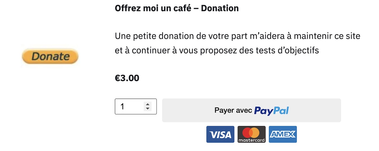Image resolution: width=379 pixels, height=151 pixels.
Task: Click the Payer avec PayPal button
Action: [x=251, y=110]
